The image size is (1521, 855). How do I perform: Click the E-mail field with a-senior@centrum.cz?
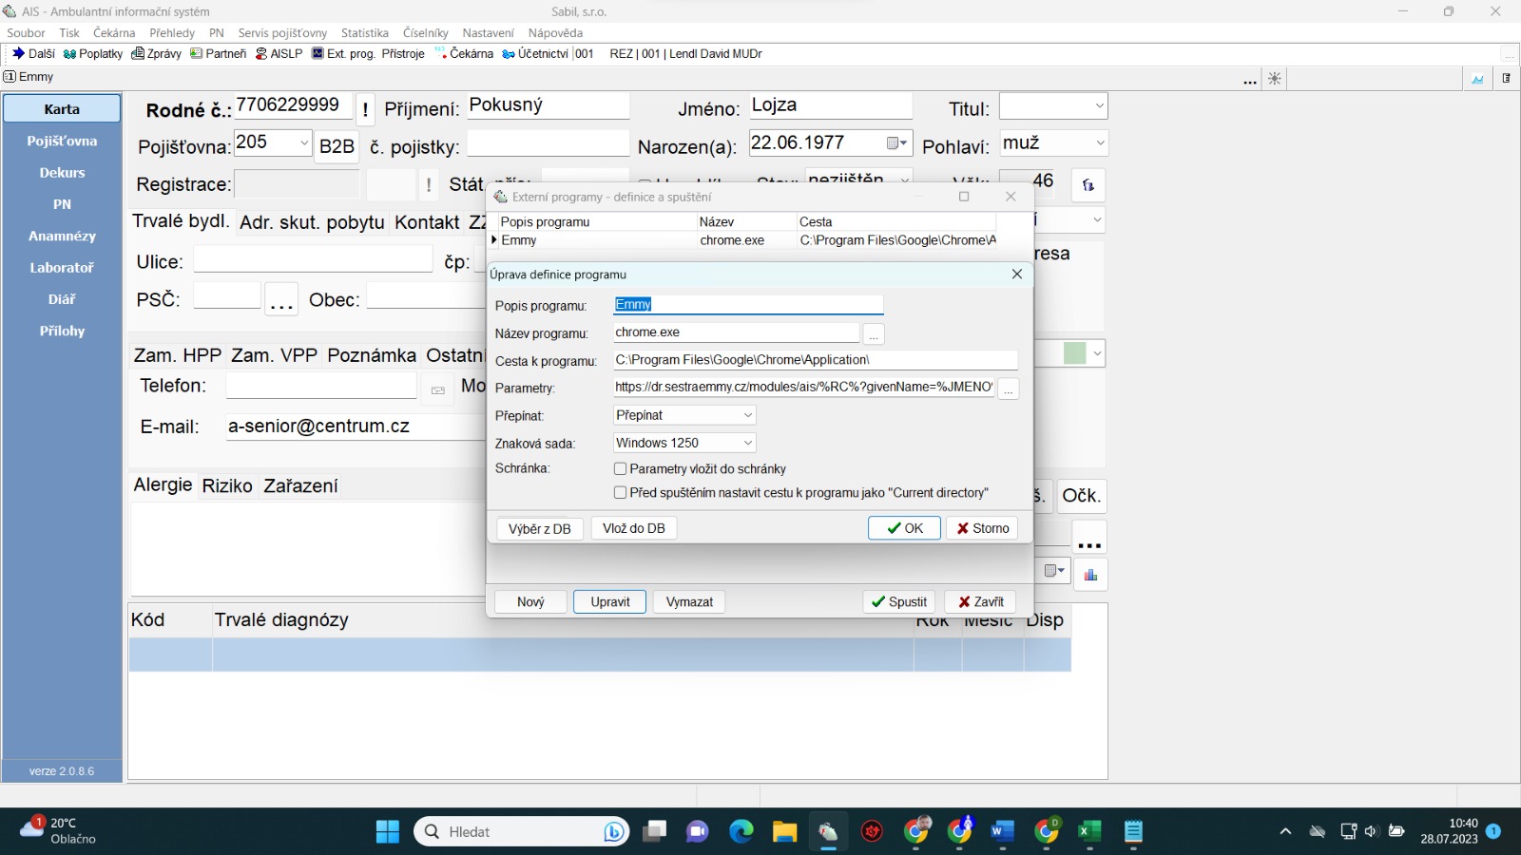point(356,427)
